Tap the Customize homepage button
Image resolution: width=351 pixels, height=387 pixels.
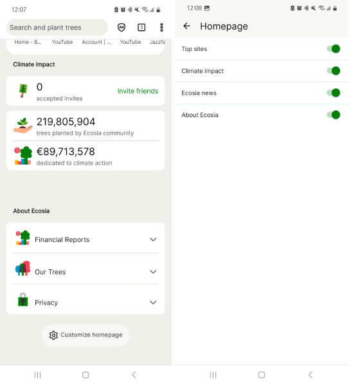click(x=85, y=335)
